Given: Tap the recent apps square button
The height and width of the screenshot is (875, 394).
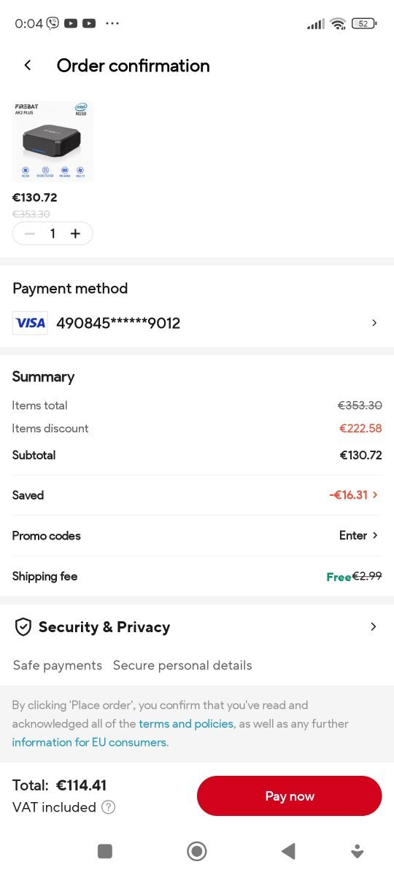Looking at the screenshot, I should click(x=104, y=851).
